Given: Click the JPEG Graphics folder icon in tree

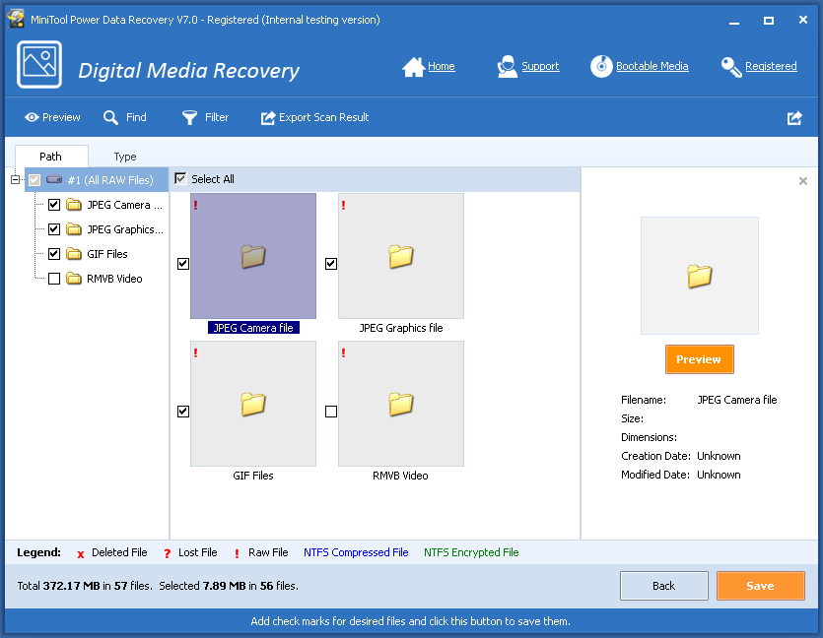Looking at the screenshot, I should (74, 229).
